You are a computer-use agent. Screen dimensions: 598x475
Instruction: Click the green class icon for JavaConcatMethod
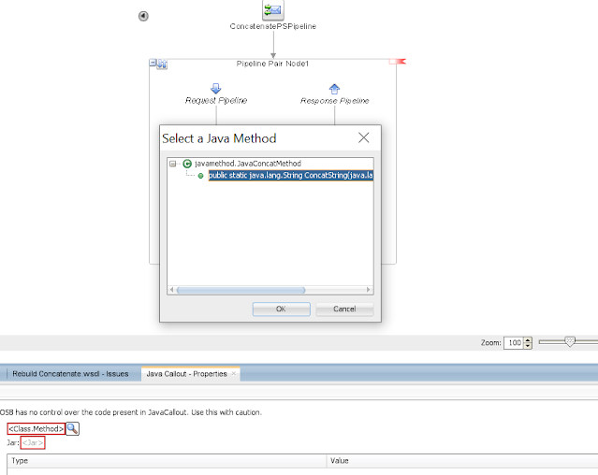click(187, 164)
